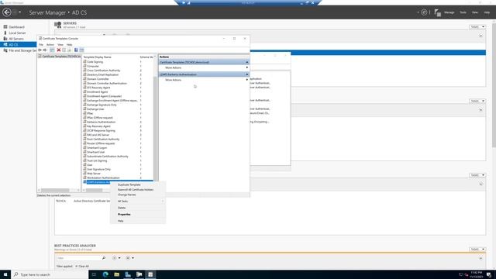496x279 pixels.
Task: Open Task View on the taskbar
Action: point(94,274)
